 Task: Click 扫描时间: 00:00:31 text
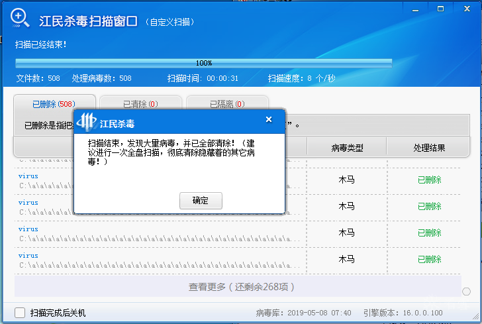pos(203,78)
